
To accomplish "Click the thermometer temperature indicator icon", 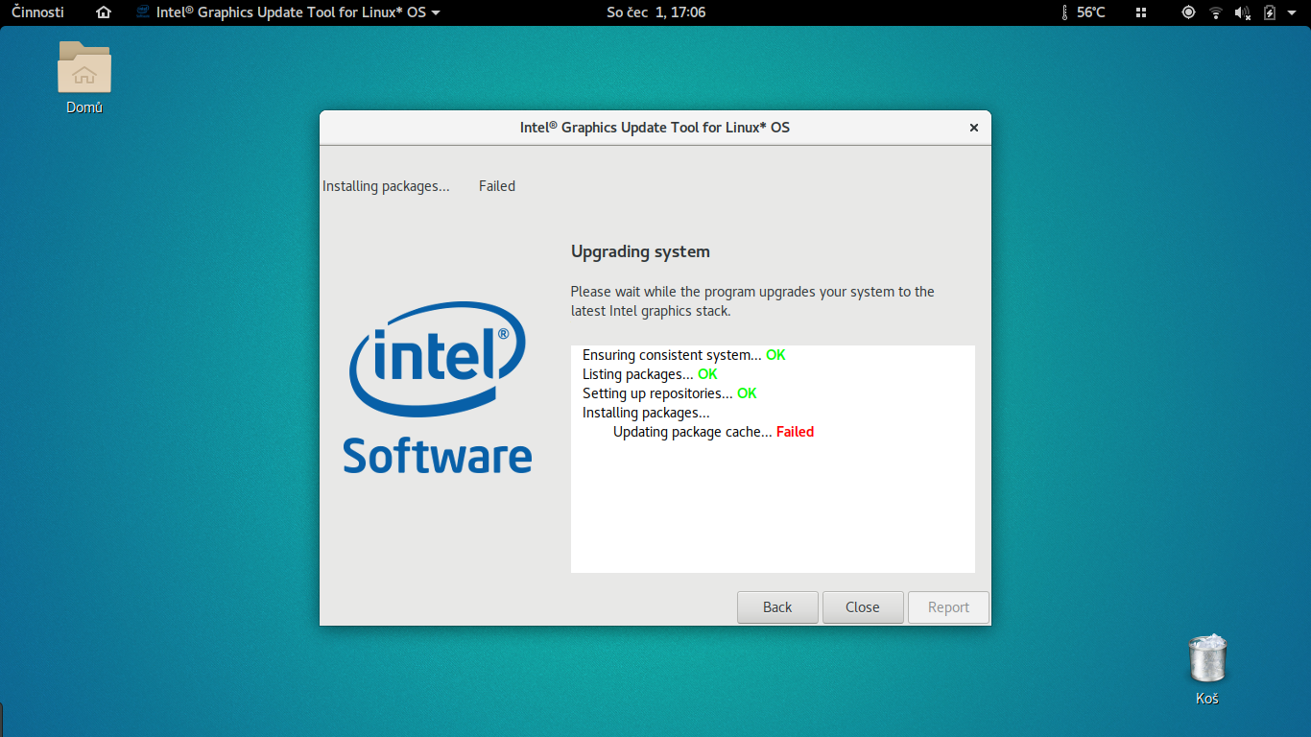I will tap(1064, 12).
